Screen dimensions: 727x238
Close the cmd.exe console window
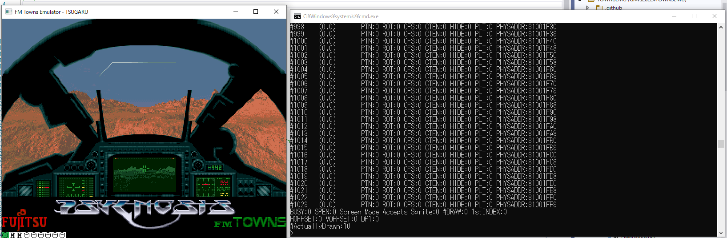tap(715, 16)
